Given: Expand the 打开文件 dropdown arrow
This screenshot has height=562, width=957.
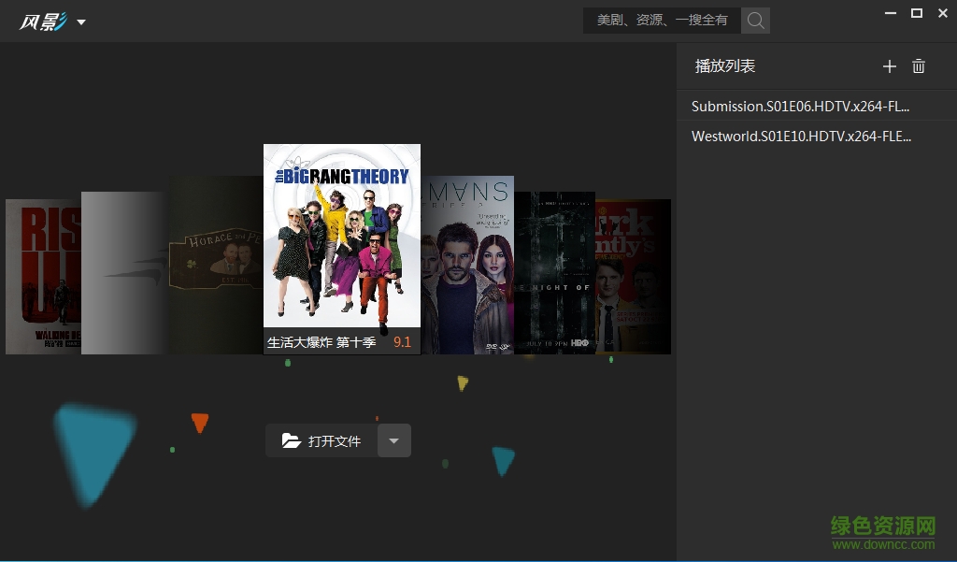Looking at the screenshot, I should point(394,440).
